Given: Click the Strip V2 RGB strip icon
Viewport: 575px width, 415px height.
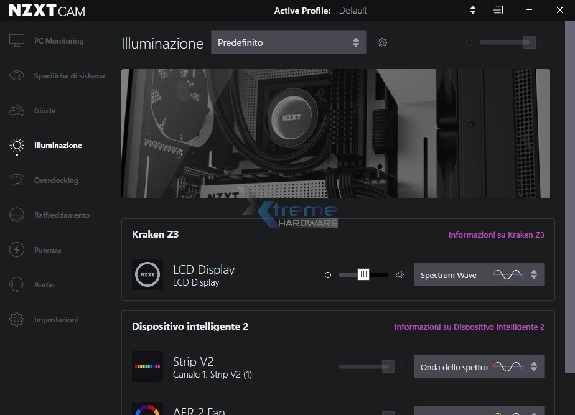Looking at the screenshot, I should pos(147,366).
